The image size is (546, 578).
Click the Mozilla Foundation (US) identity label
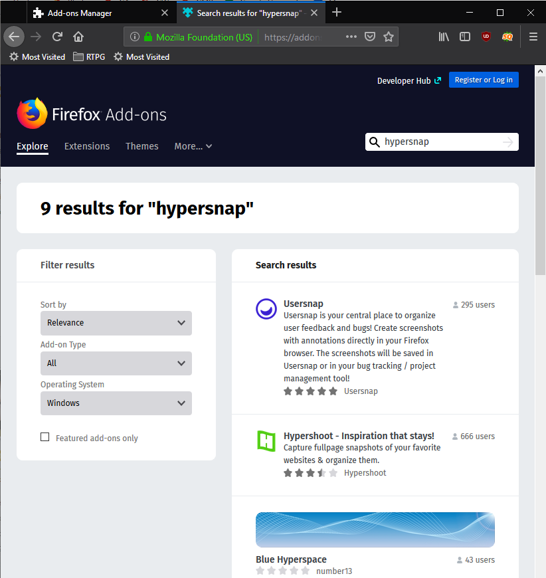click(x=204, y=37)
